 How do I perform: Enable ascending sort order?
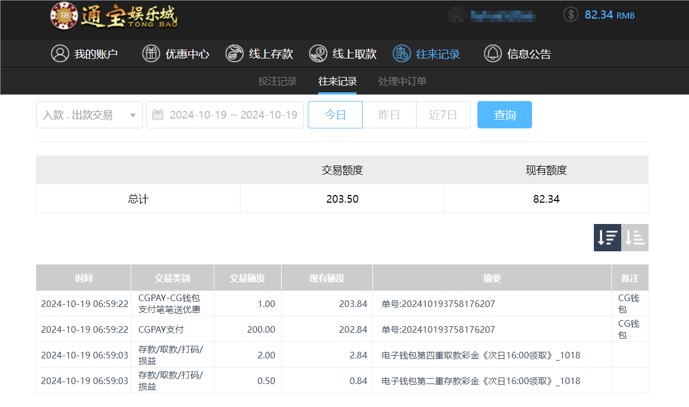(x=634, y=238)
